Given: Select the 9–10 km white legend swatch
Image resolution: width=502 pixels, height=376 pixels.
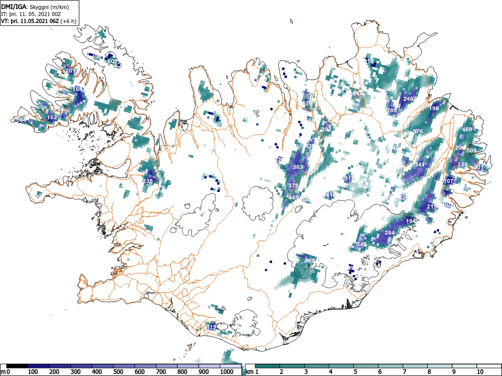Looking at the screenshot, I should [464, 366].
